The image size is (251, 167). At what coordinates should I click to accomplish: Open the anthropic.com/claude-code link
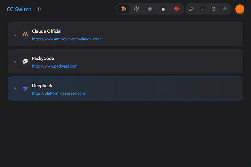point(67,39)
